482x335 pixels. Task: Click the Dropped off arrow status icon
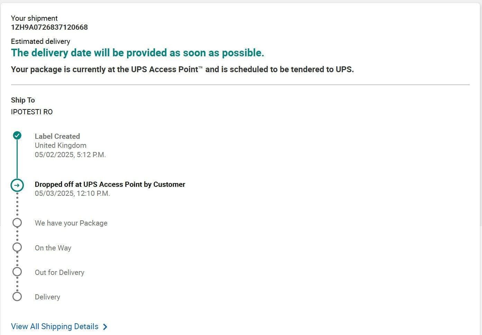[x=17, y=185]
